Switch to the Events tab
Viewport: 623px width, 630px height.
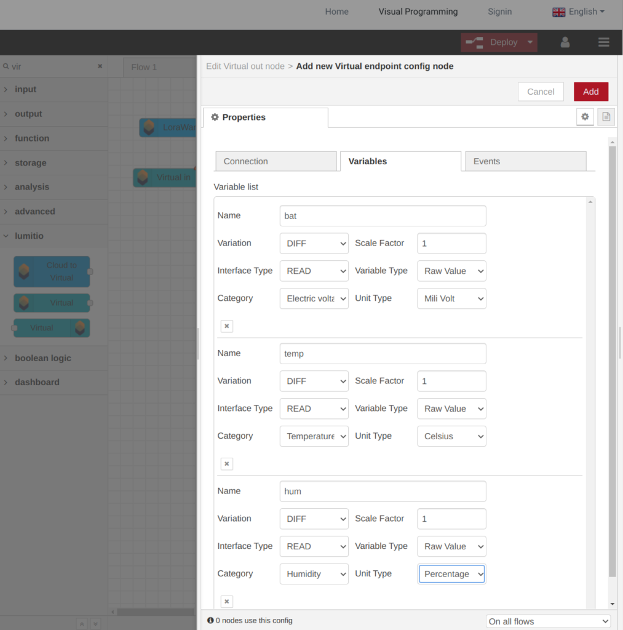click(526, 161)
